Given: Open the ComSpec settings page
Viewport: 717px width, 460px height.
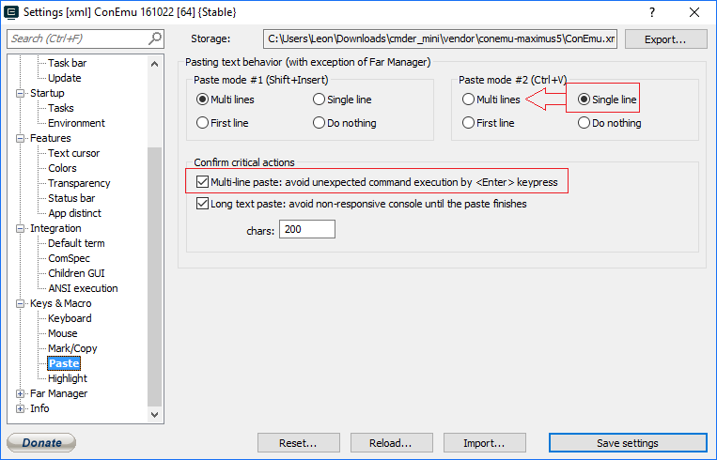Looking at the screenshot, I should (69, 258).
